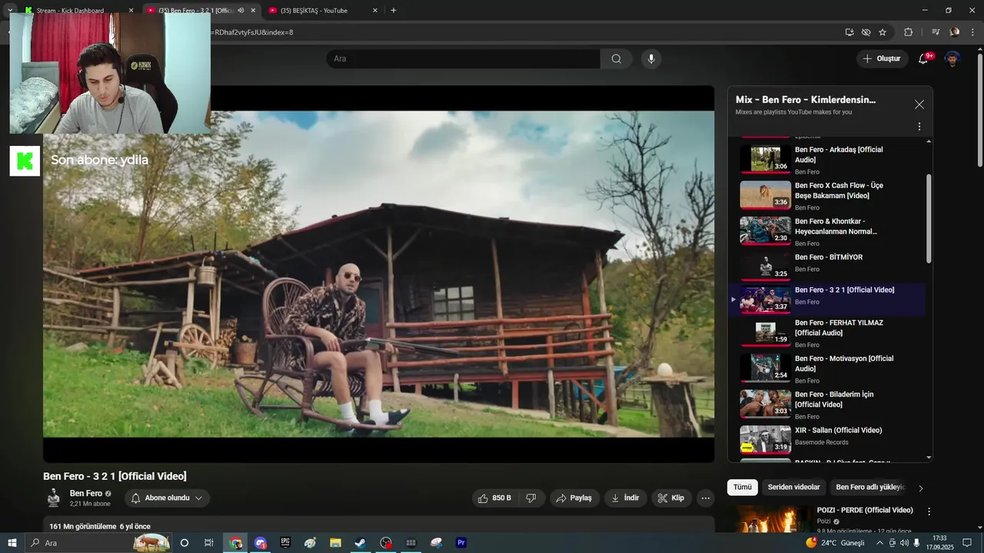
Task: Click playlist panel scrollbar down arrow
Action: 929,458
